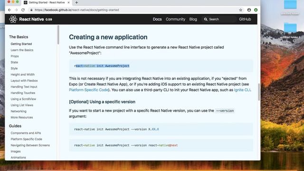Click the browser back arrow
The image size is (304, 171).
coord(9,10)
